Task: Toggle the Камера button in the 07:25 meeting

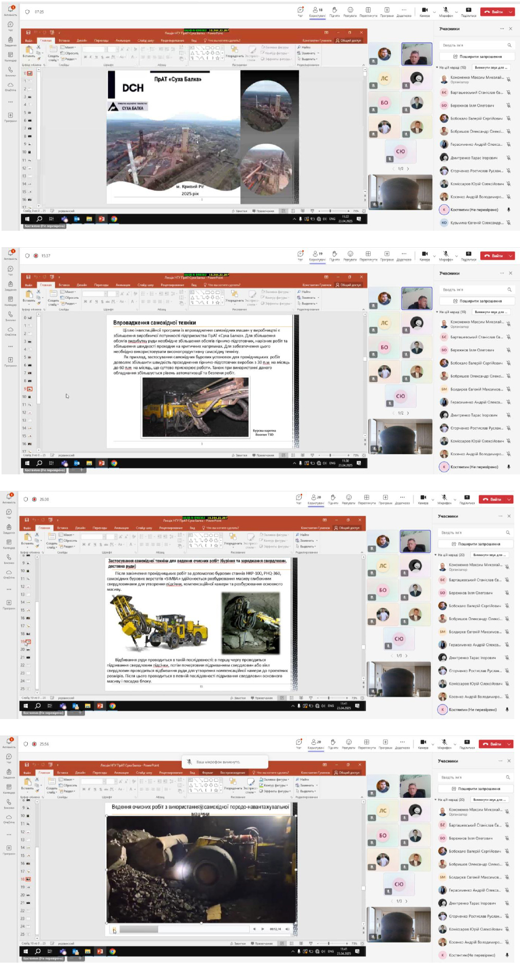Action: (425, 11)
